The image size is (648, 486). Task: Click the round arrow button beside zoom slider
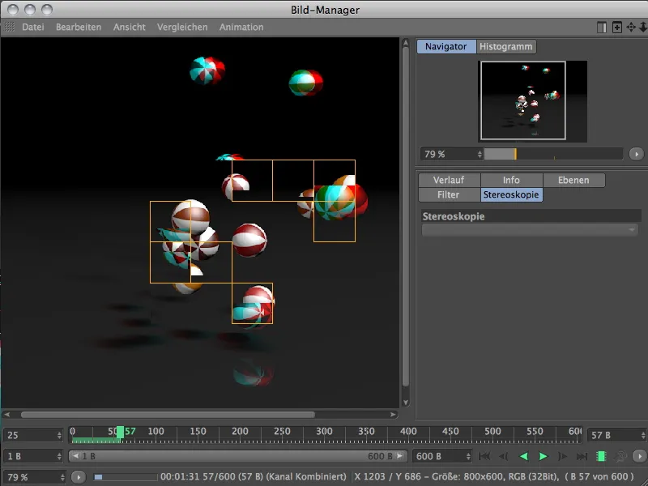coord(637,154)
